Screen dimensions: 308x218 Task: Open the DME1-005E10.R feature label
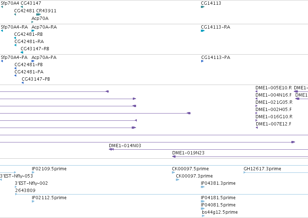(274, 88)
